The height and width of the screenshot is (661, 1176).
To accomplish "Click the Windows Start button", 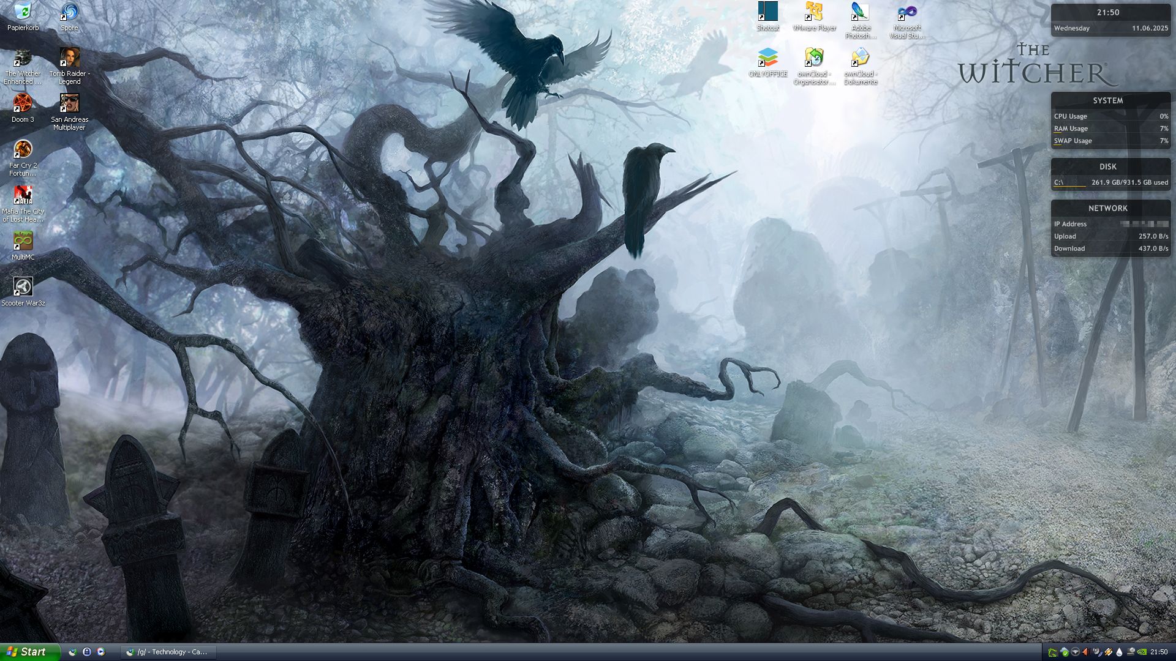I will [30, 652].
